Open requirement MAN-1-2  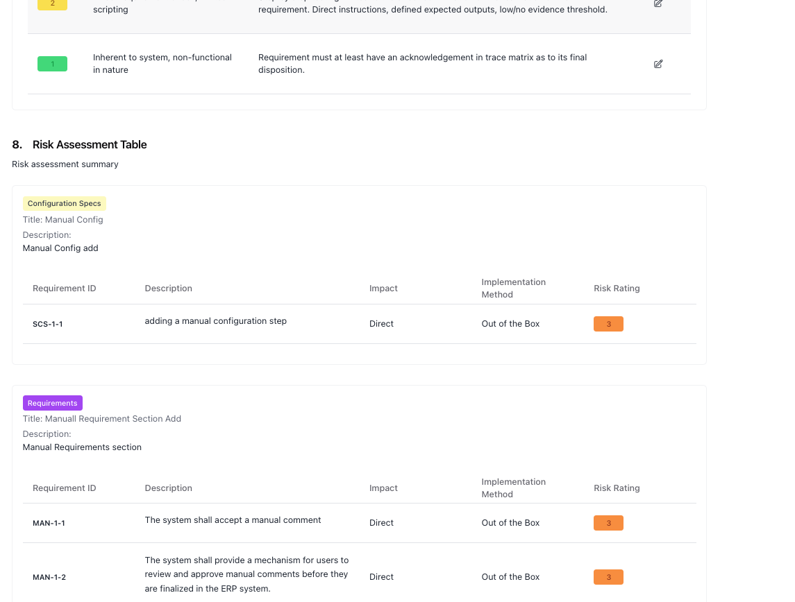(x=49, y=577)
